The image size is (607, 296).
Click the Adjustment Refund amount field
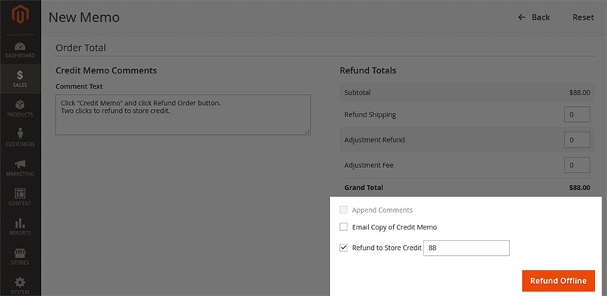click(577, 140)
